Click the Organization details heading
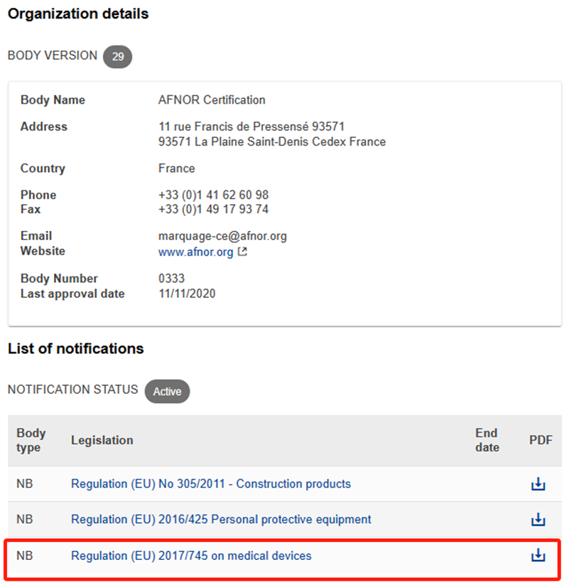The image size is (569, 582). pos(78,14)
